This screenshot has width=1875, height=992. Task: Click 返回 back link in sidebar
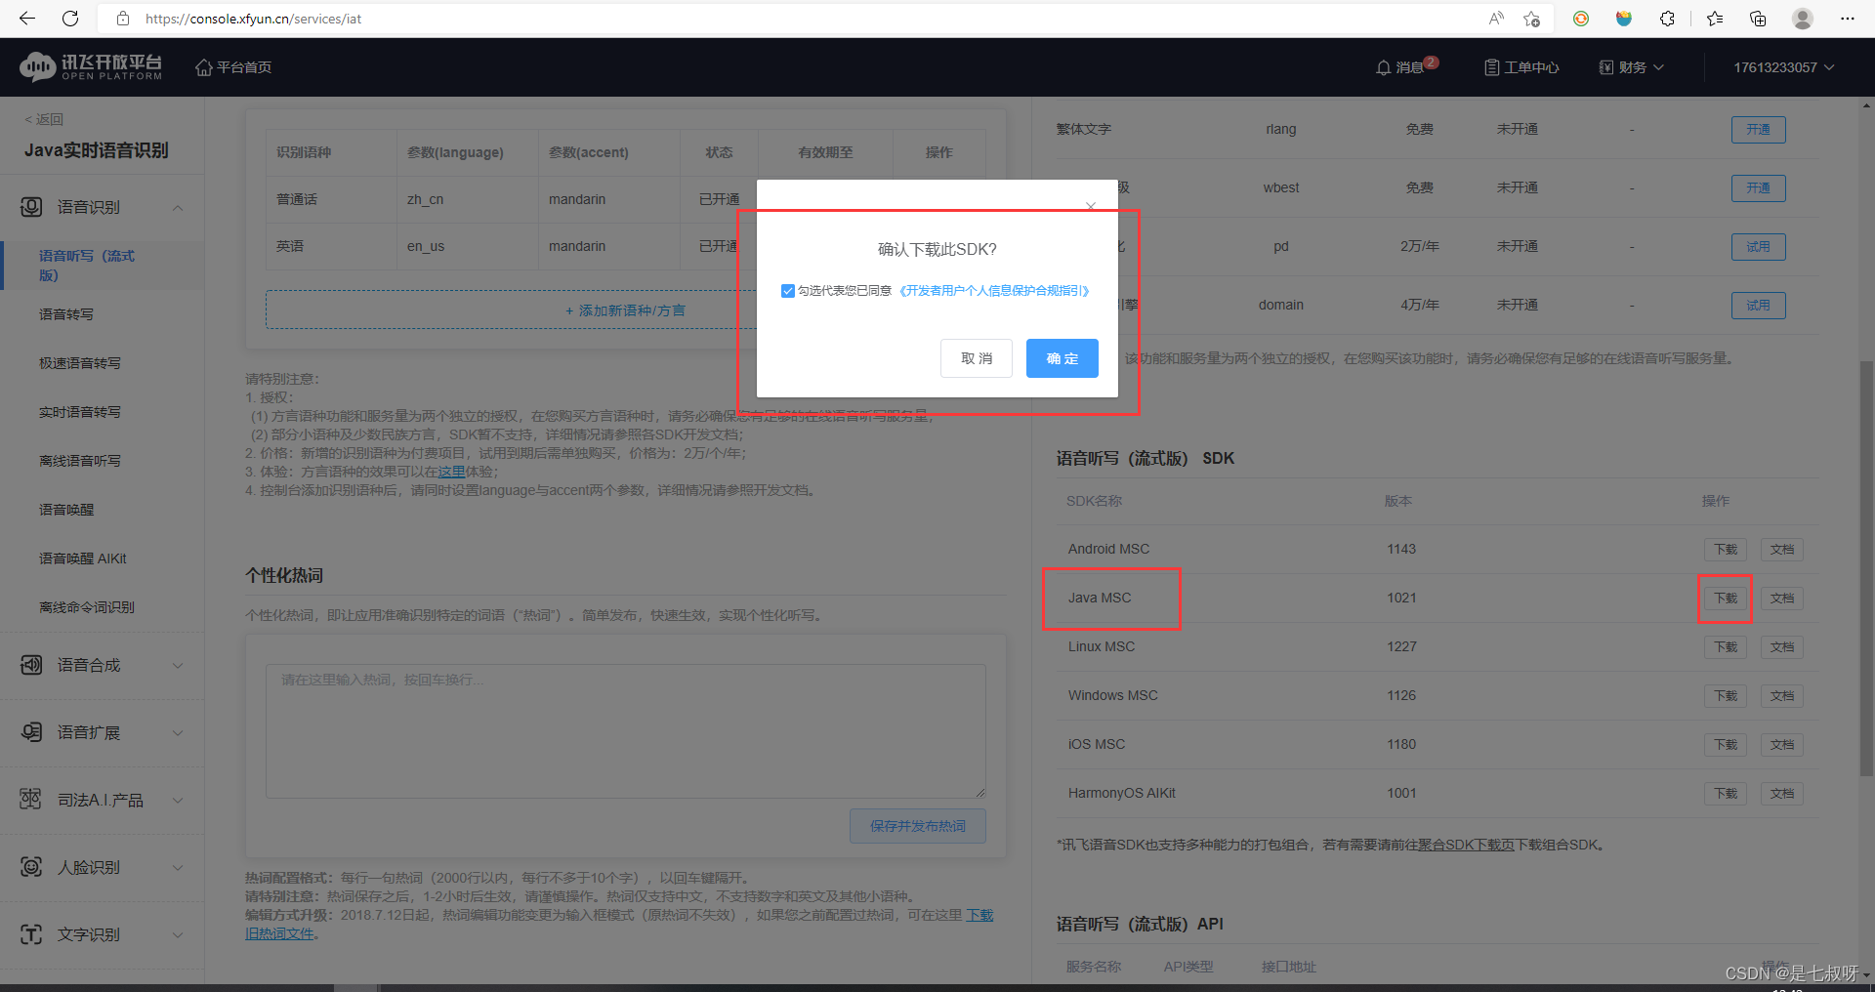[44, 119]
